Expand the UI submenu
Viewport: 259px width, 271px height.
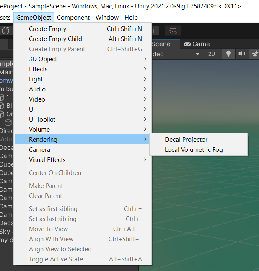click(x=83, y=109)
